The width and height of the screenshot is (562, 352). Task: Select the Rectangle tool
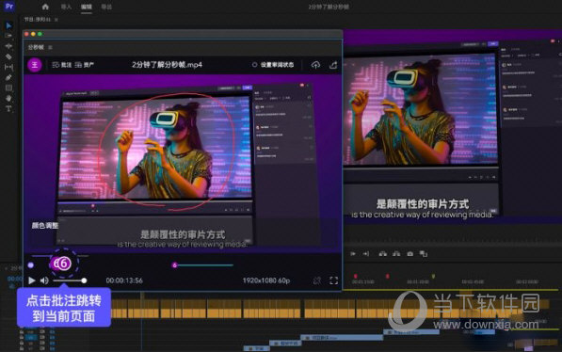(8, 88)
